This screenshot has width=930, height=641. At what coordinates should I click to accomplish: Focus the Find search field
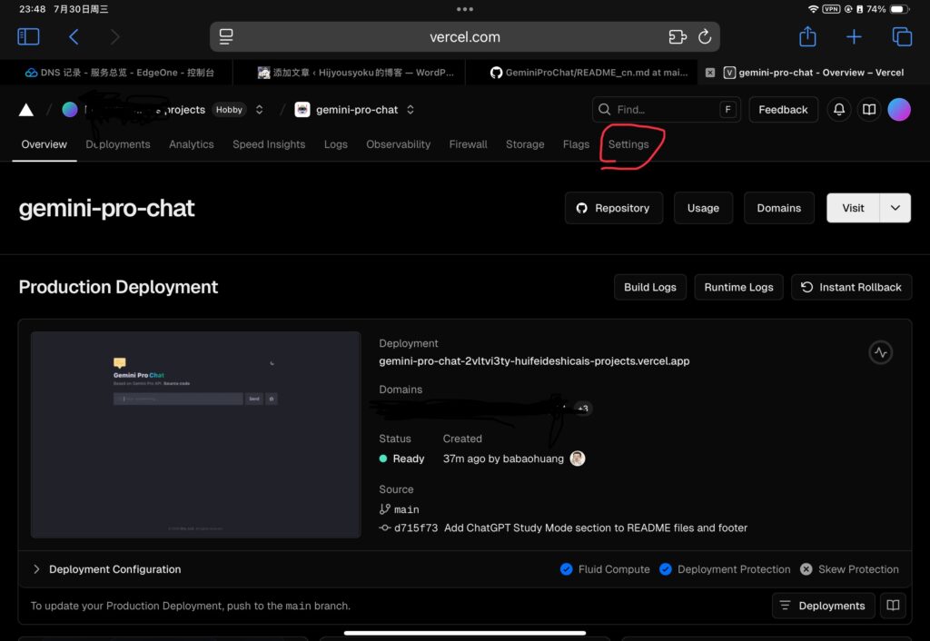click(666, 110)
